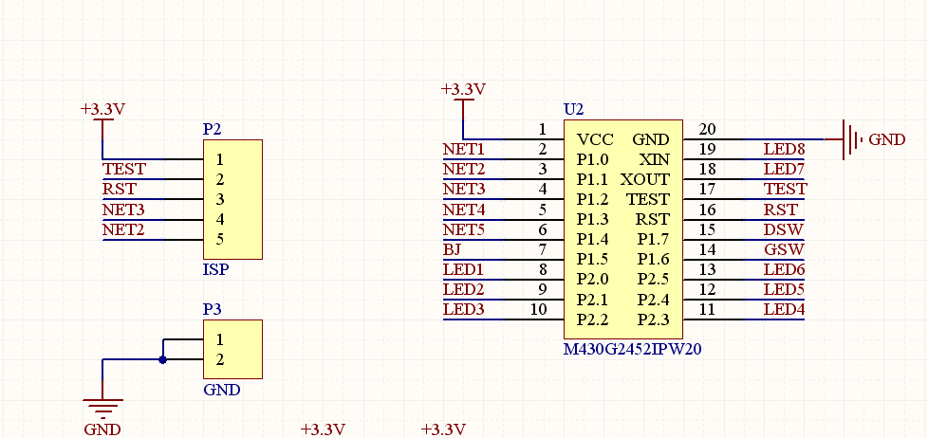Select the LED7 net label
The height and width of the screenshot is (438, 928).
(784, 169)
